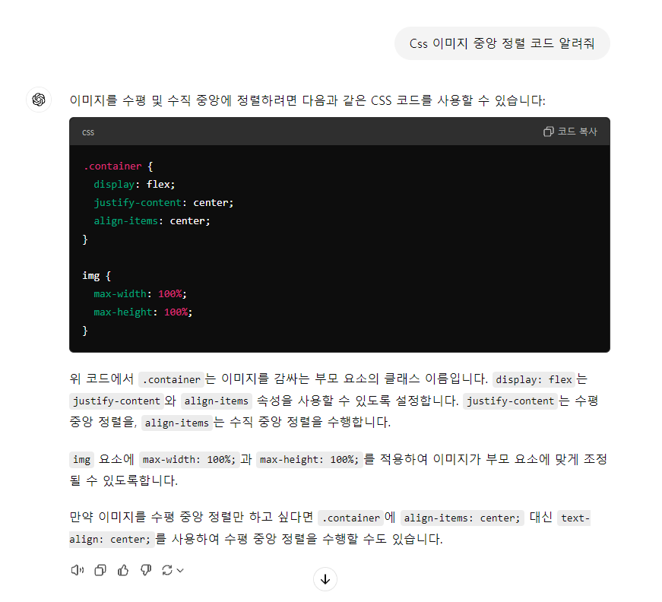Give the response a thumbs down

[x=146, y=570]
